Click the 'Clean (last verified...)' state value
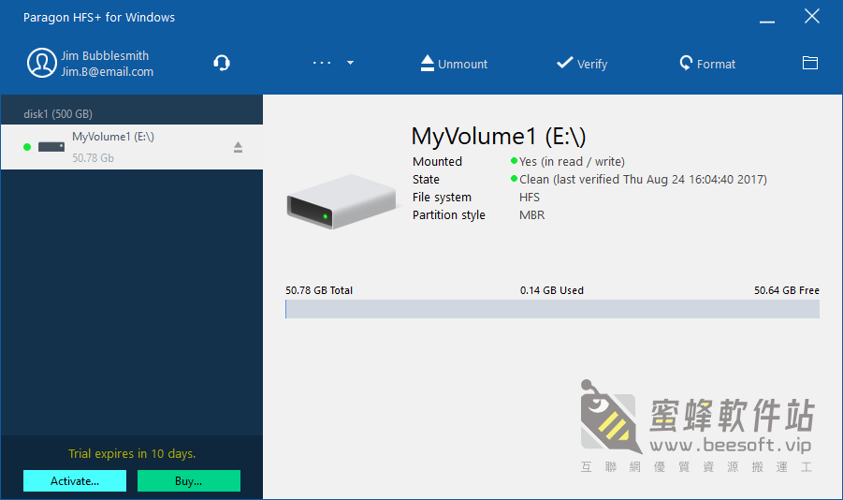843x500 pixels. 643,179
